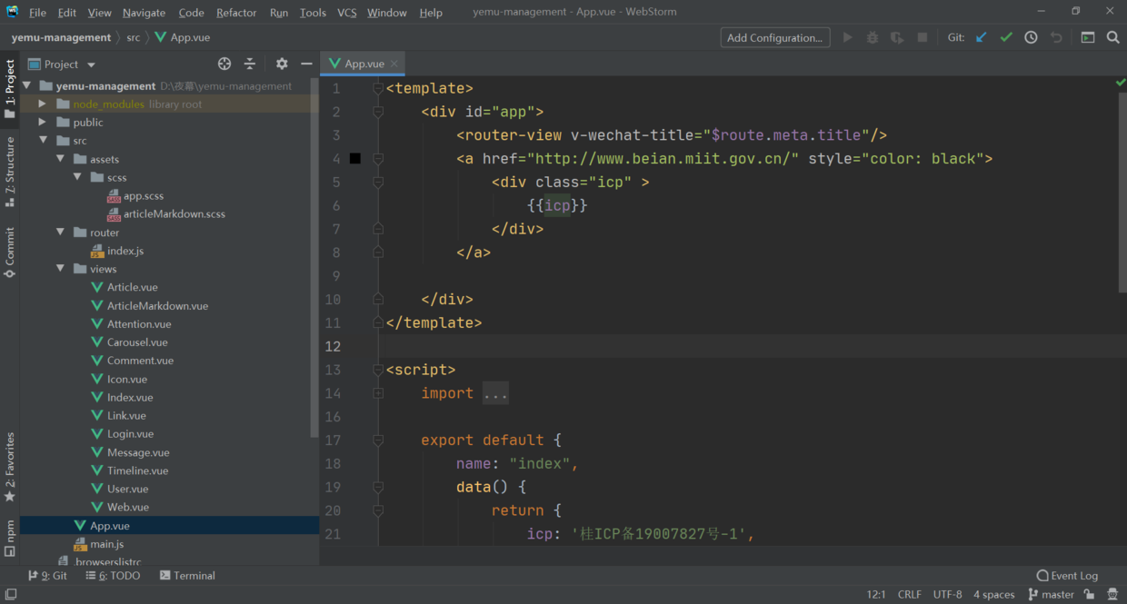Collapse the router folder
1127x604 pixels.
60,233
